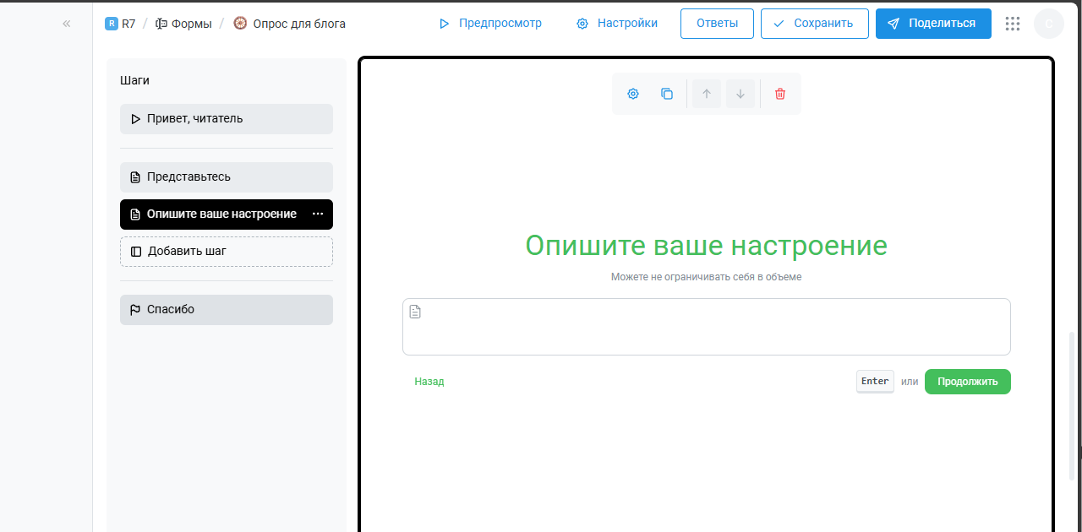Click the Enter key hint
1082x532 pixels.
(875, 382)
